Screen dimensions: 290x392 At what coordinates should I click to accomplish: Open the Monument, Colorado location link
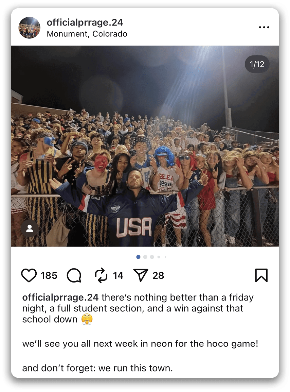tap(87, 34)
